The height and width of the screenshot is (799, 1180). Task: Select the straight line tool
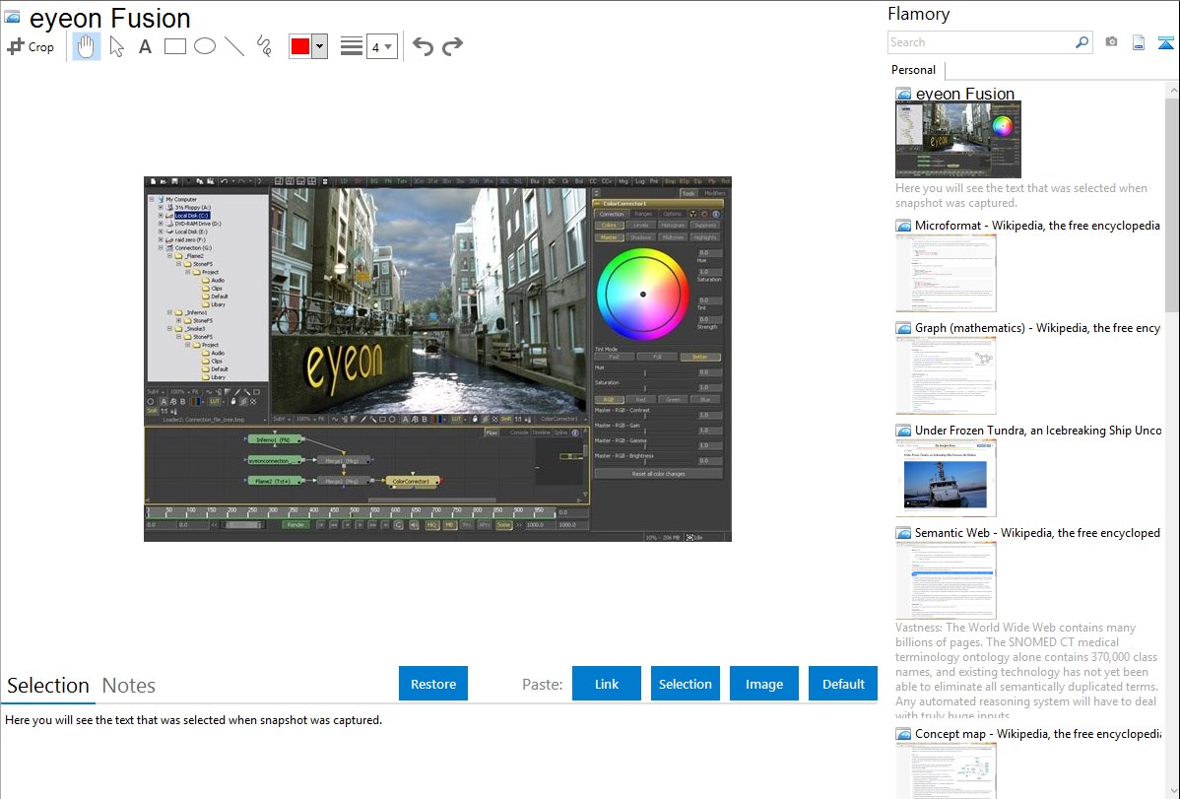tap(234, 46)
